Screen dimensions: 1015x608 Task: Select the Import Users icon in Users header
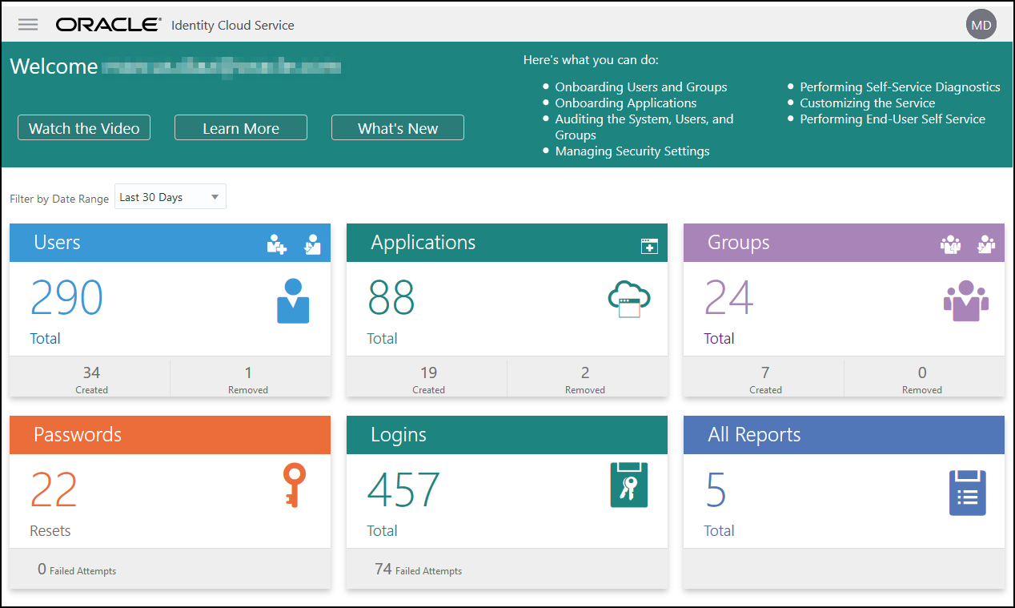(312, 244)
